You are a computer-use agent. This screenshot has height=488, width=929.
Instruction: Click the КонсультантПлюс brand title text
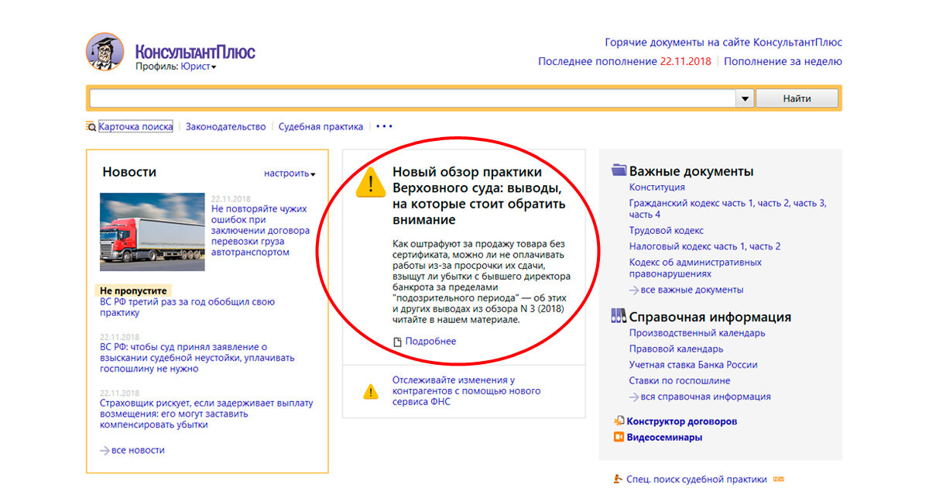pos(195,53)
